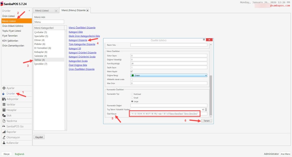Image resolution: width=292 pixels, height=157 pixels.
Task: Open Ürün Etiketi Editörü menu item
Action: 13,26
